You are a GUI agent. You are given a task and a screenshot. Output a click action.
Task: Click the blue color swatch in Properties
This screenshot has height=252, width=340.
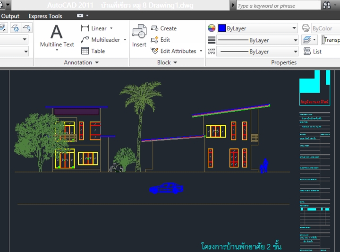click(x=222, y=28)
